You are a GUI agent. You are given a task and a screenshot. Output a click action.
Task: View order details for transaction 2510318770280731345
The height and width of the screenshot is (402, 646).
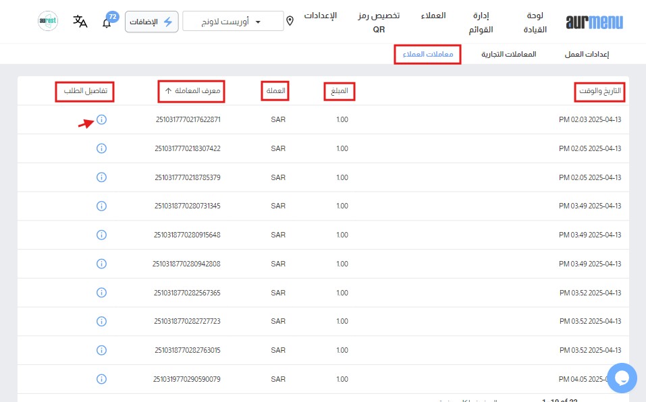click(x=101, y=206)
